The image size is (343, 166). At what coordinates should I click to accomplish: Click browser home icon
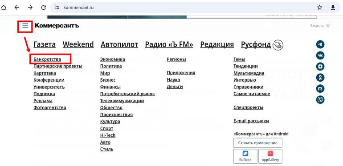(4, 8)
